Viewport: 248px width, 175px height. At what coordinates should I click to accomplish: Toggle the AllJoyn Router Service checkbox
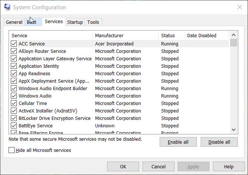14,51
